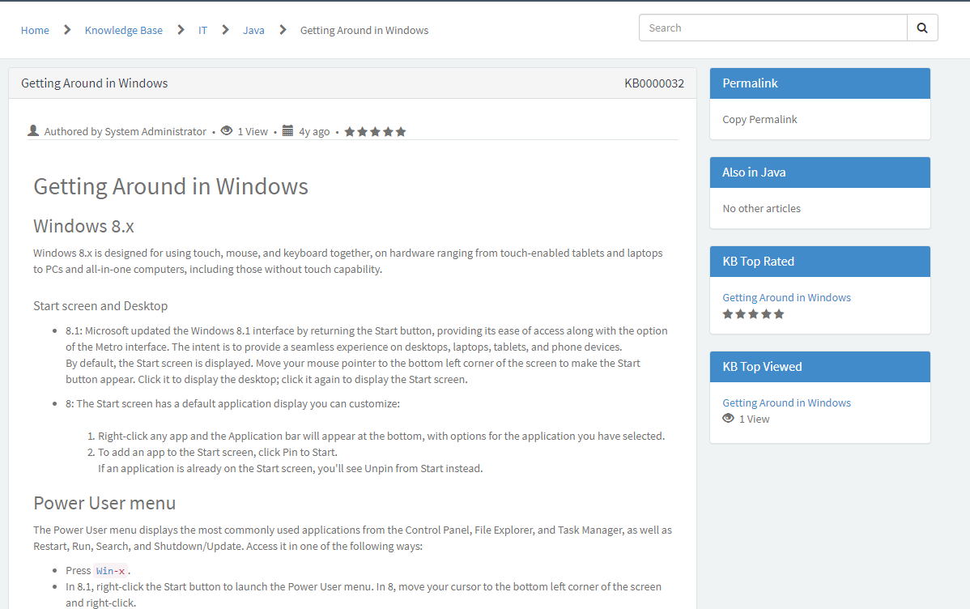Click the eye icon under KB Top Viewed
970x609 pixels.
[728, 418]
